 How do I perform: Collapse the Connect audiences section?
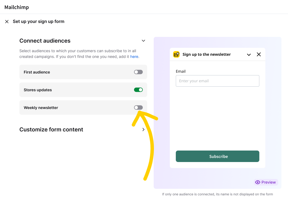point(143,41)
